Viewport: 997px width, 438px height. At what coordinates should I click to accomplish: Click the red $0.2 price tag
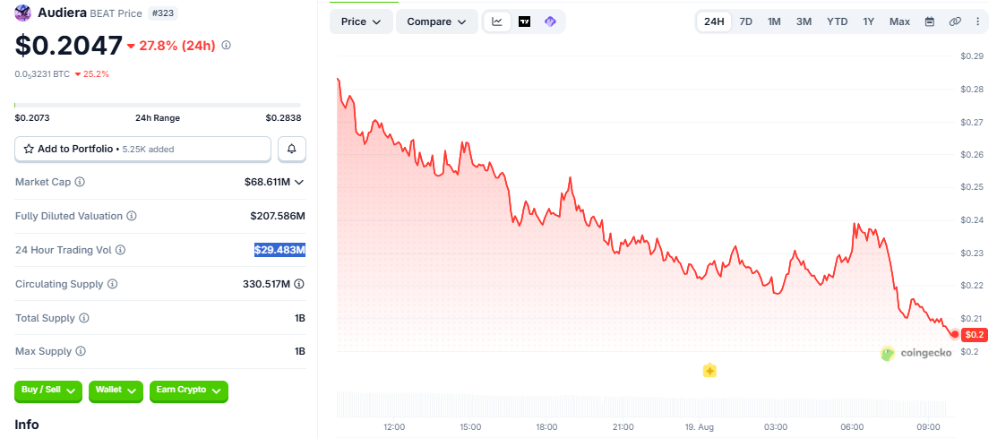975,334
